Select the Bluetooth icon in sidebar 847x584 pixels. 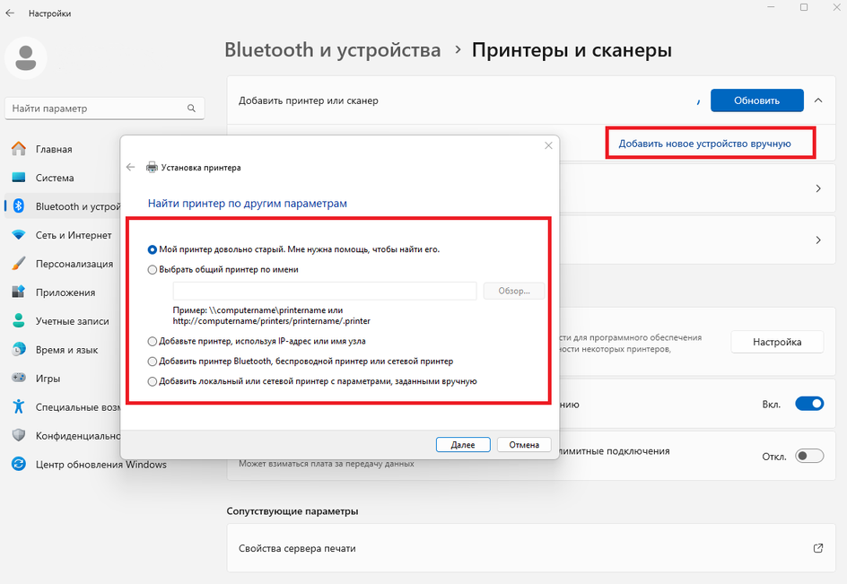19,205
